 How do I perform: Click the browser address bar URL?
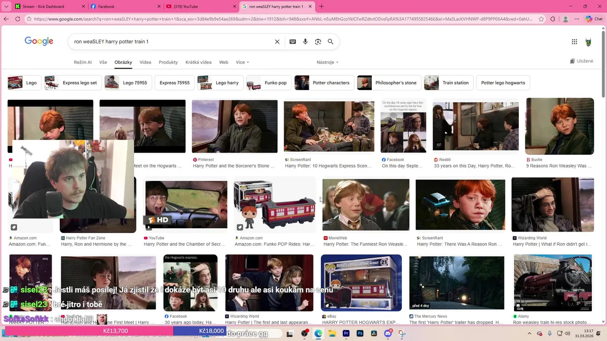[283, 19]
